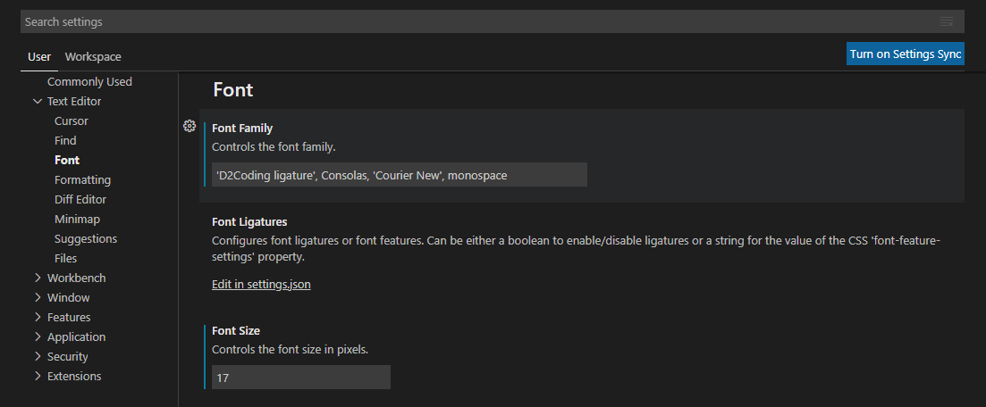Expand the Security section chevron
The image size is (986, 407).
click(38, 356)
